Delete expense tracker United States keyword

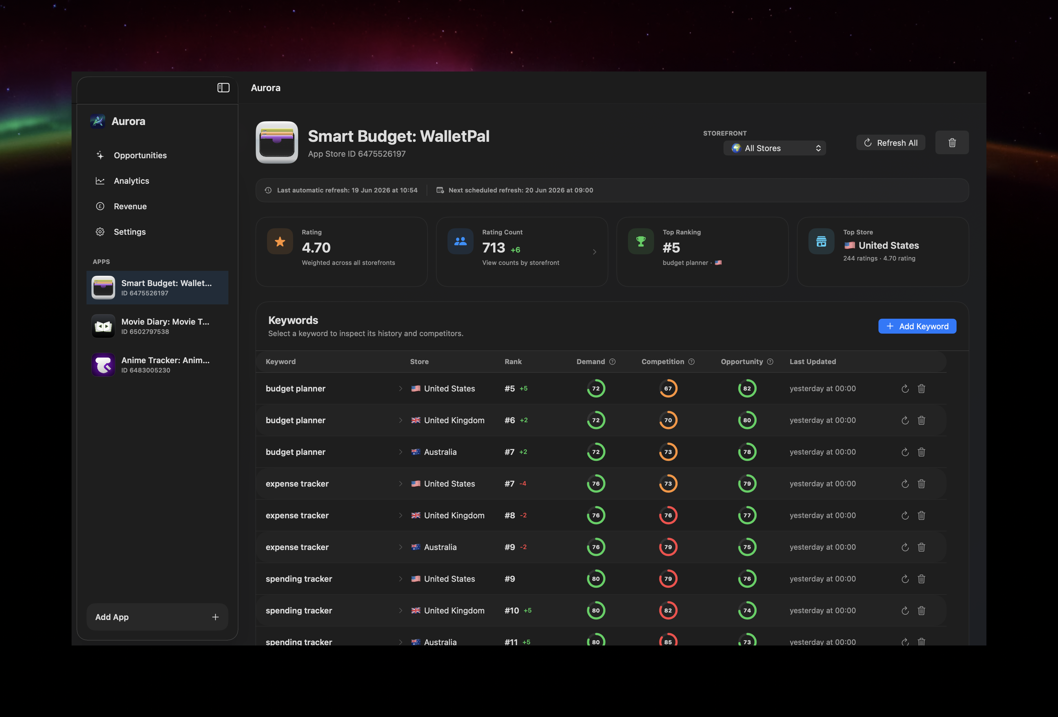tap(921, 483)
